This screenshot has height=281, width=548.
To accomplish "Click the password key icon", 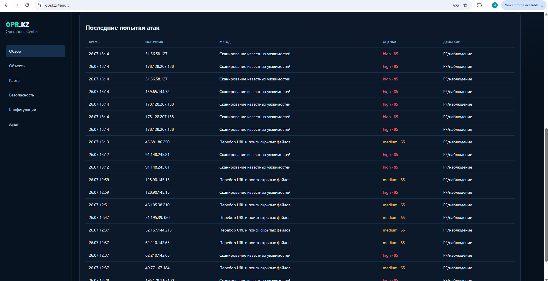I will pyautogui.click(x=456, y=5).
